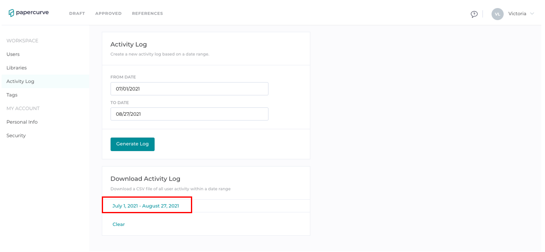Open the help chat bubble icon
545x252 pixels.
[474, 14]
